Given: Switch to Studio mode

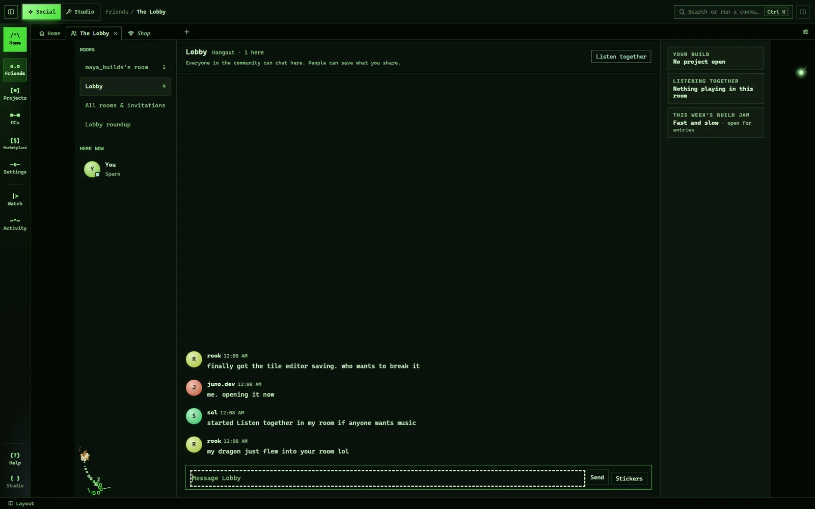Looking at the screenshot, I should tap(80, 12).
